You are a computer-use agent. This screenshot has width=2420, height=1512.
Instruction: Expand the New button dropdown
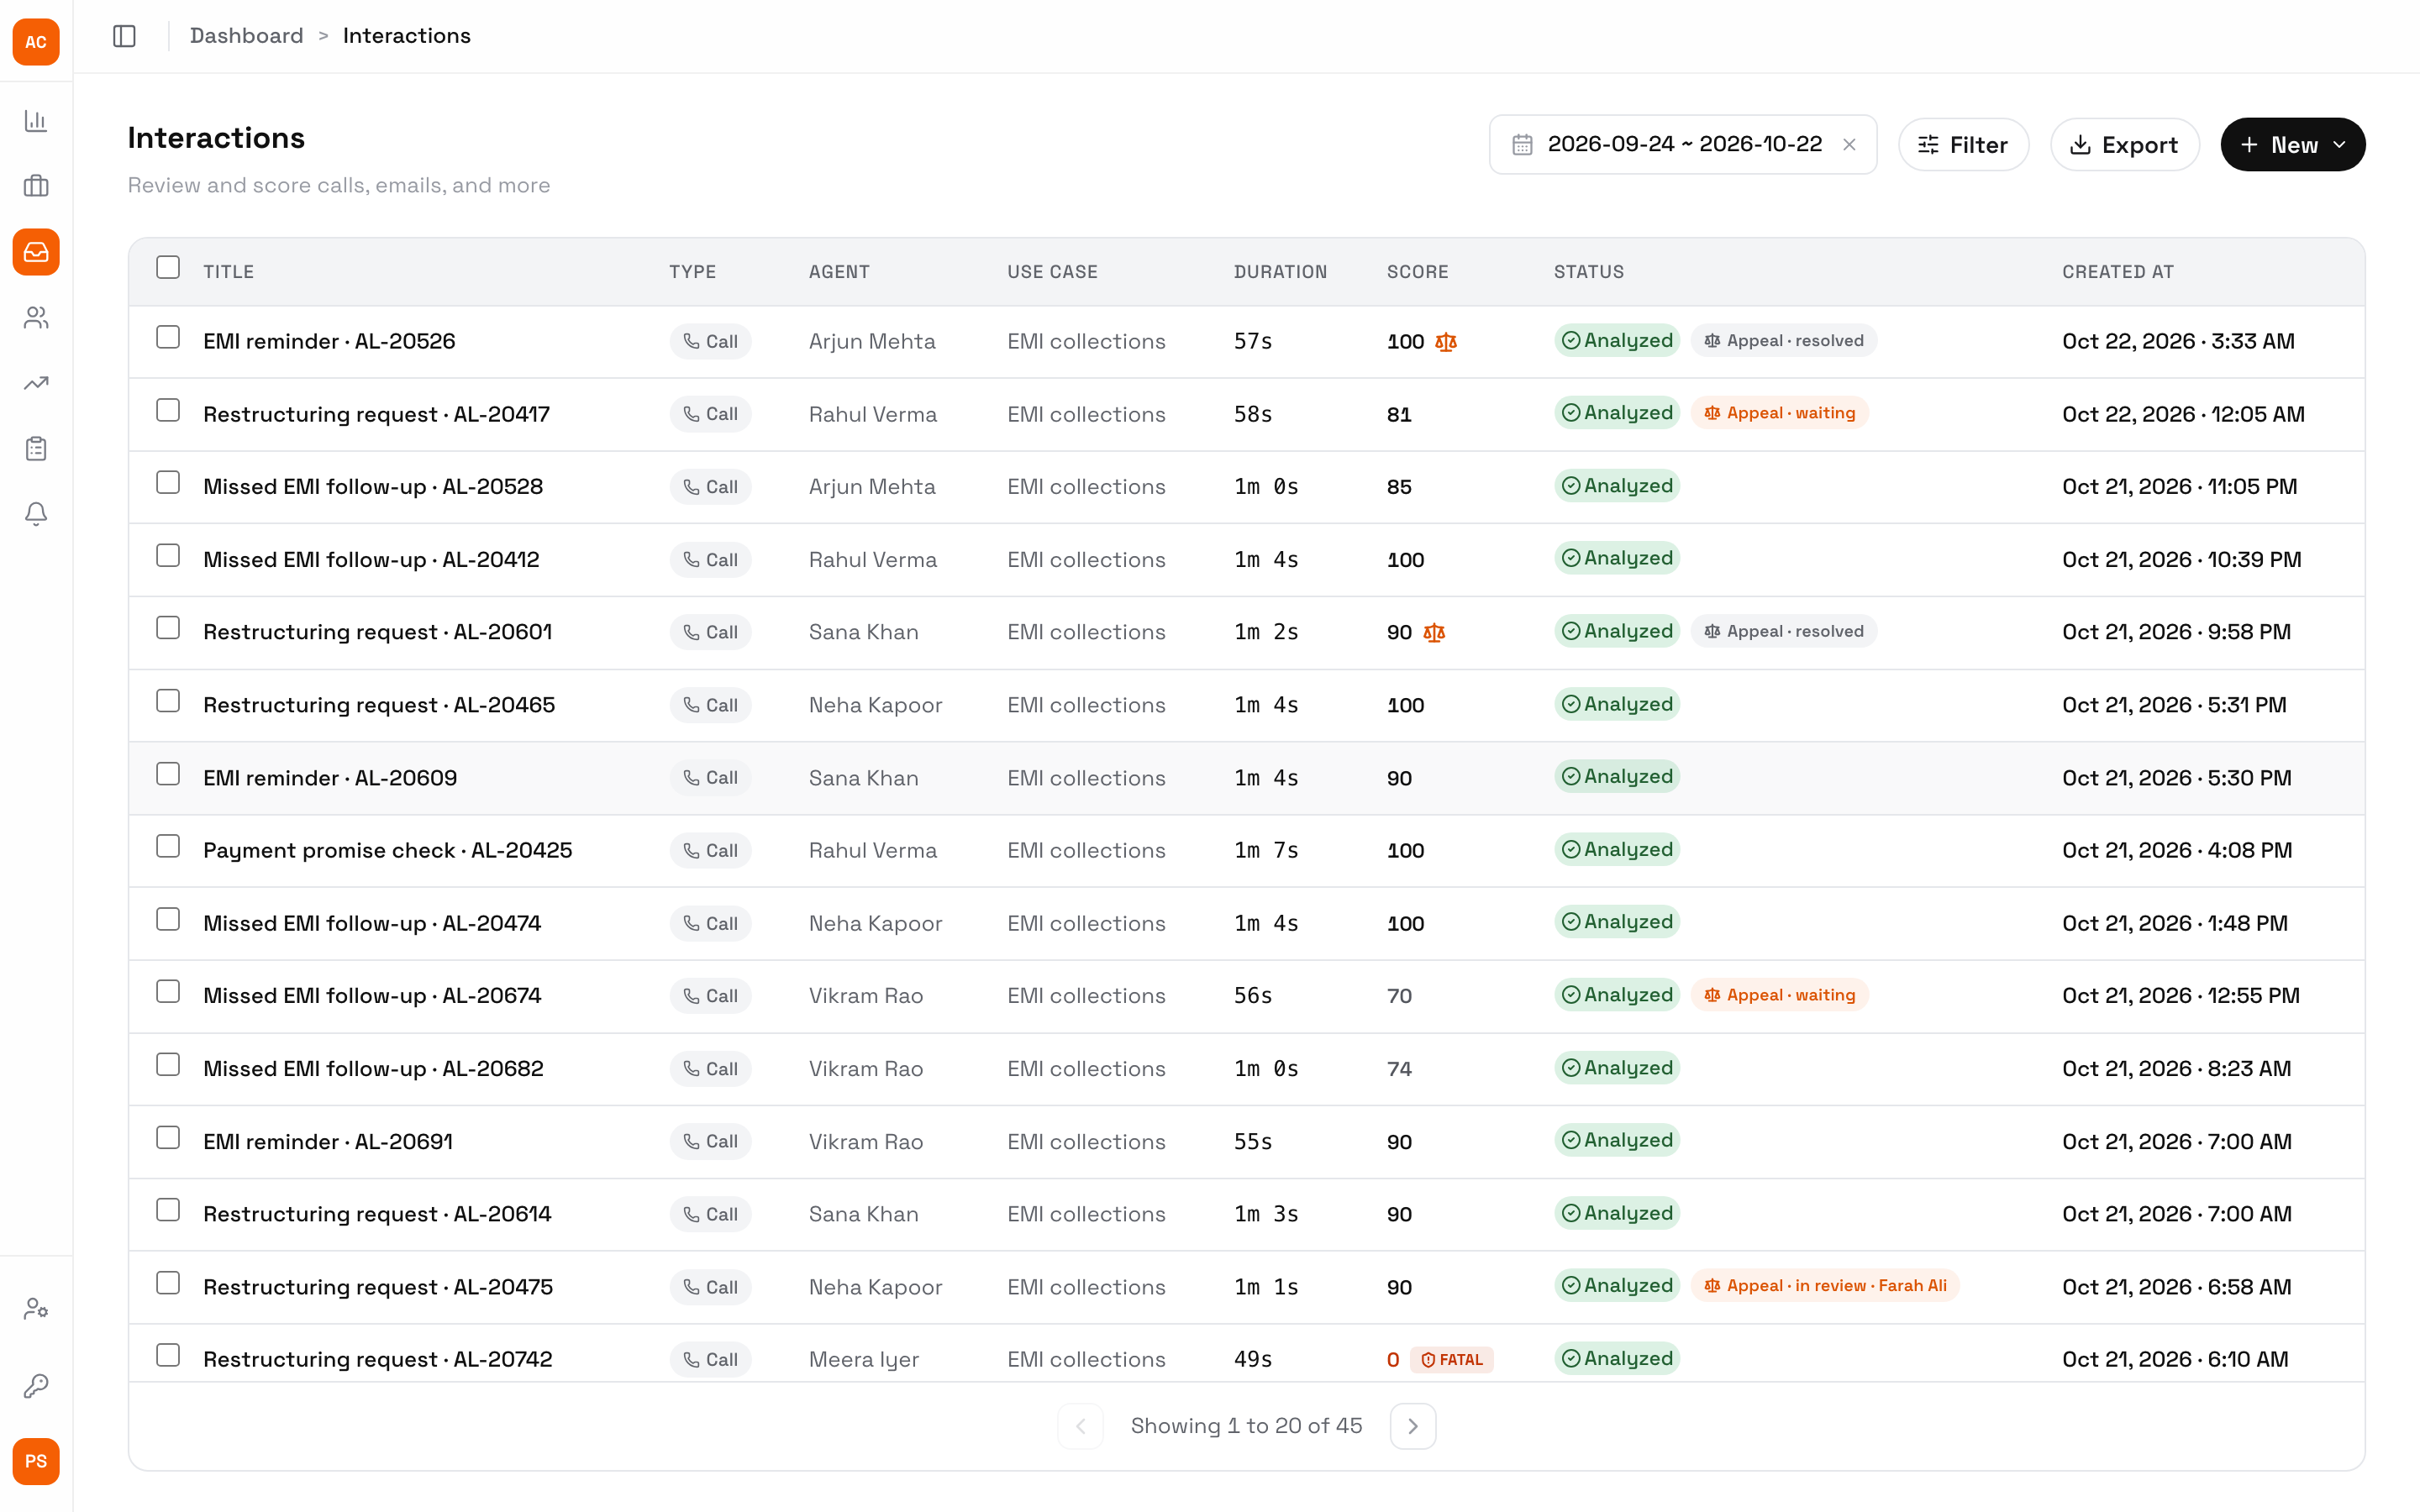pyautogui.click(x=2292, y=145)
